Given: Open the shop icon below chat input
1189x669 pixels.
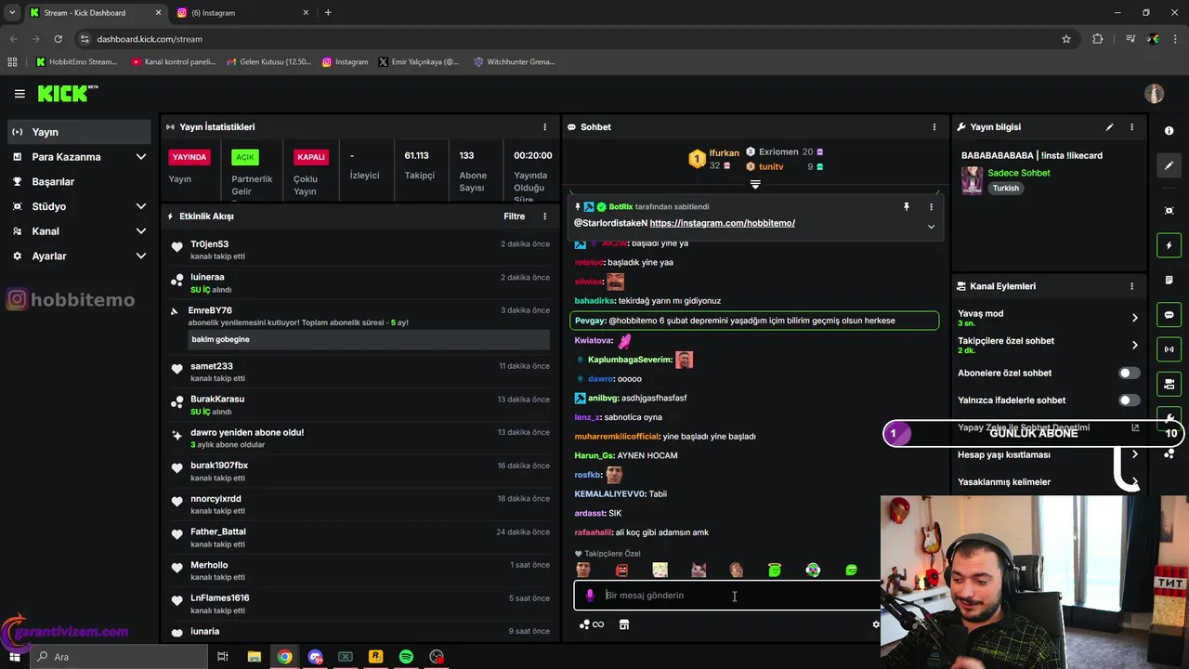Looking at the screenshot, I should [x=624, y=624].
